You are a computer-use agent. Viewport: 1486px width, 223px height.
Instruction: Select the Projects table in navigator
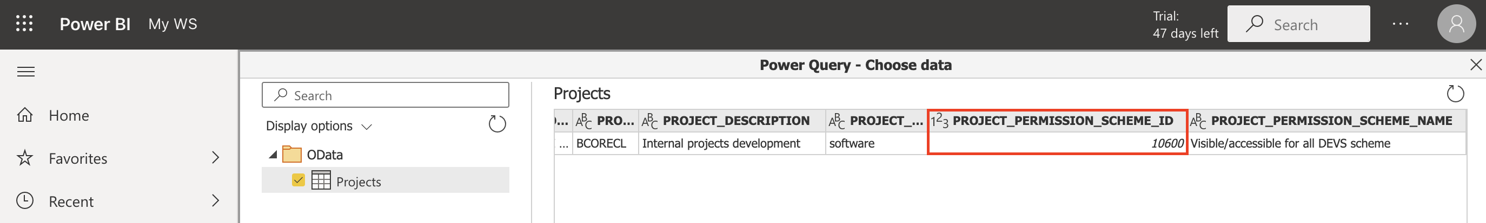tap(358, 182)
